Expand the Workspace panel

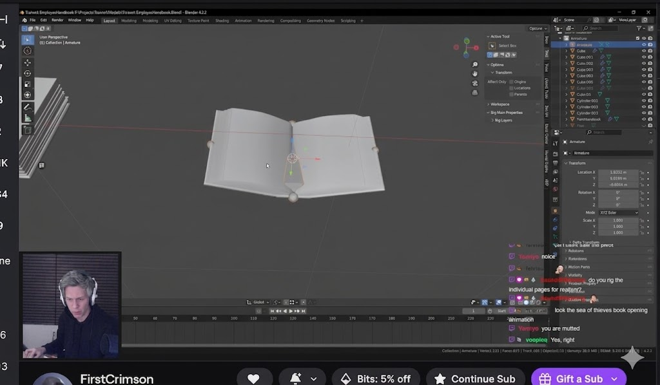(498, 104)
